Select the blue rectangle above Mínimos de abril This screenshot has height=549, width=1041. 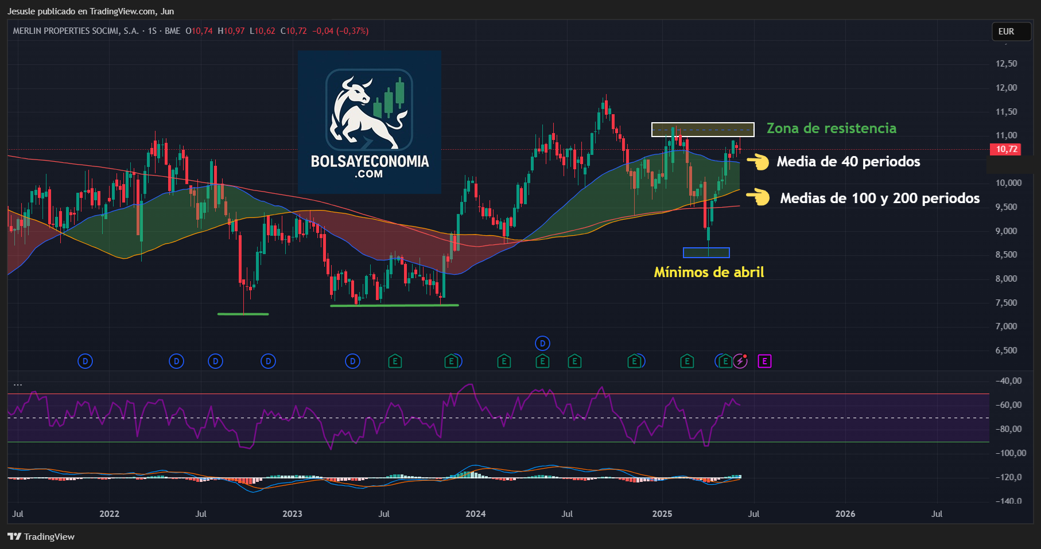[x=706, y=252]
